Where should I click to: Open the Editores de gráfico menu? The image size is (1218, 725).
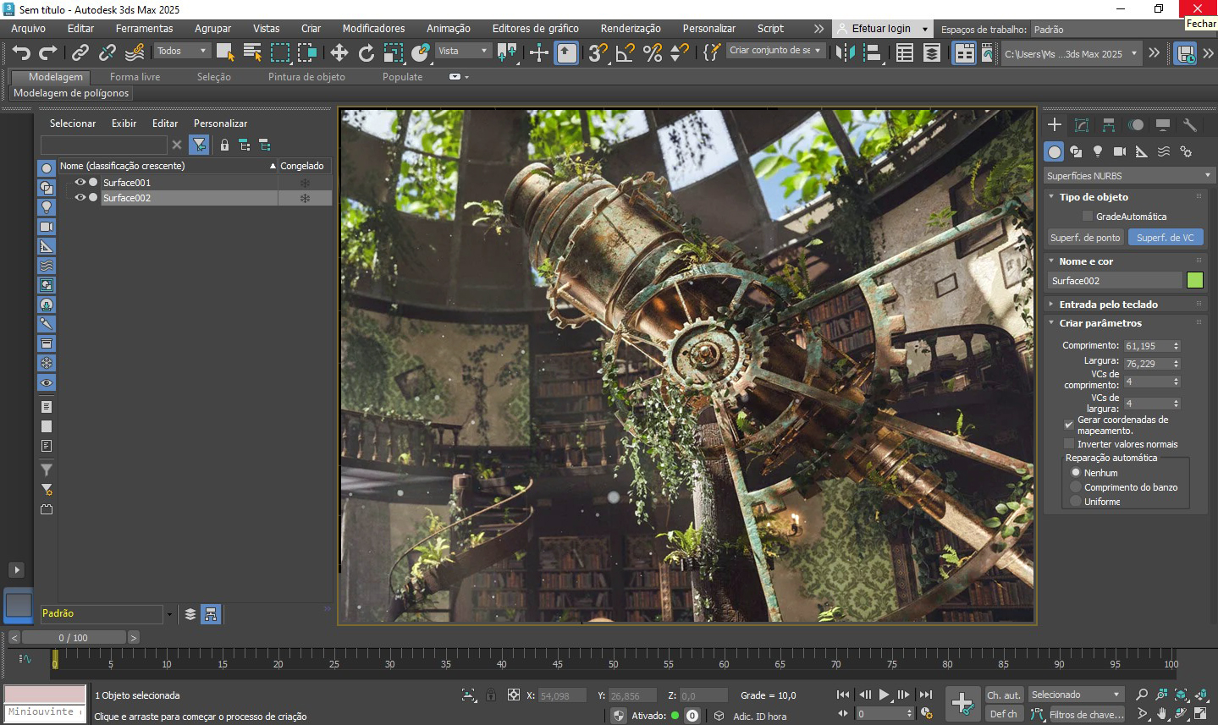point(536,28)
